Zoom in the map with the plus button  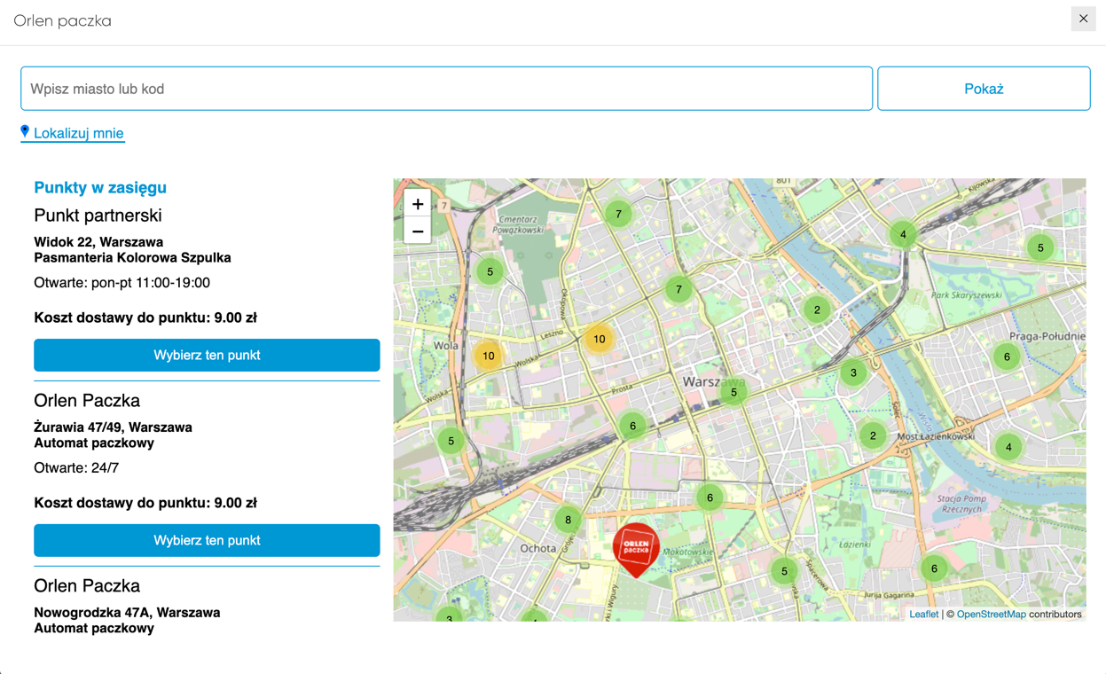click(418, 204)
